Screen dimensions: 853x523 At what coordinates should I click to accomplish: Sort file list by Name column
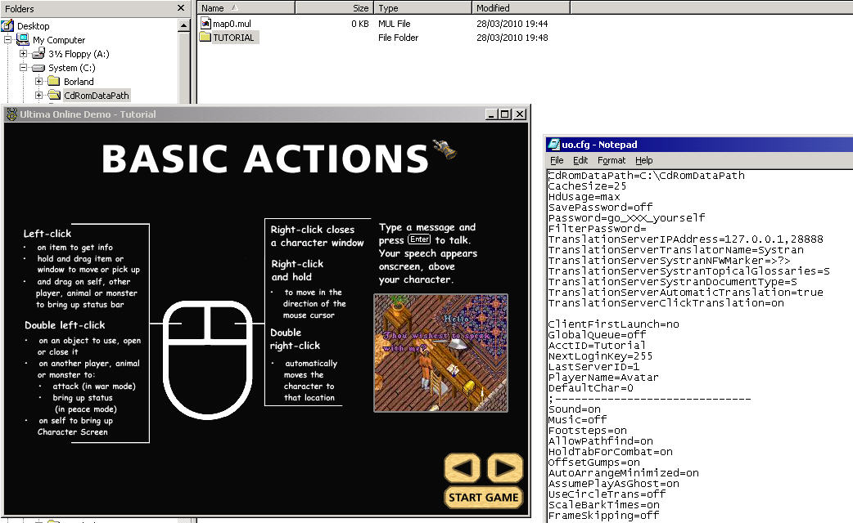point(246,7)
